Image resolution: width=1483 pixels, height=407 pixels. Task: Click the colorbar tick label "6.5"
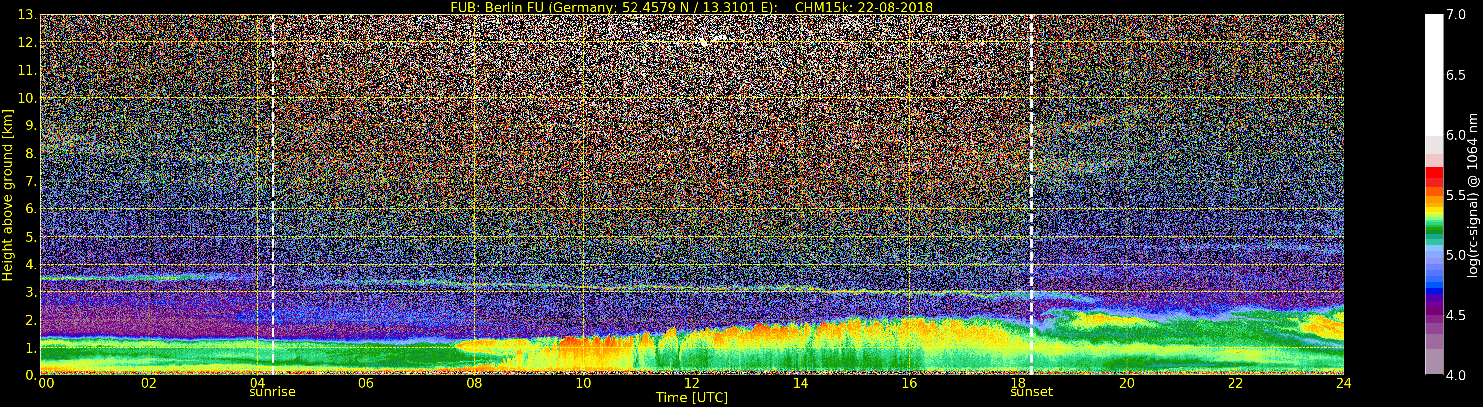[x=1456, y=75]
